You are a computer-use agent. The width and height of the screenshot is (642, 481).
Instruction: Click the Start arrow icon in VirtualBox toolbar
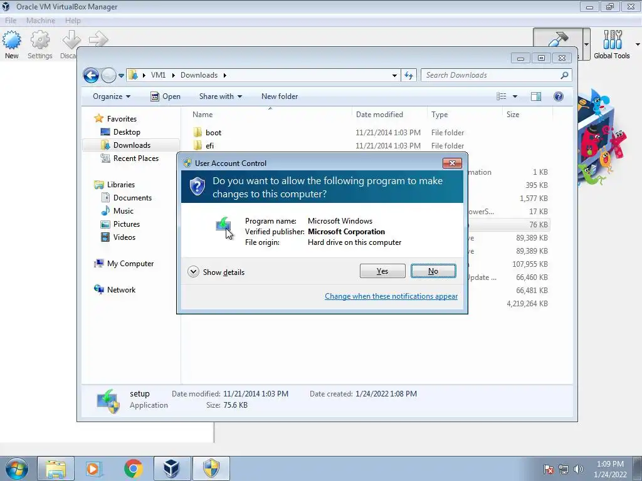coord(98,39)
